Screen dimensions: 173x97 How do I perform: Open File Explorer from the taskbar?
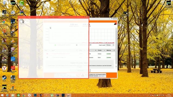pyautogui.click(x=13, y=95)
